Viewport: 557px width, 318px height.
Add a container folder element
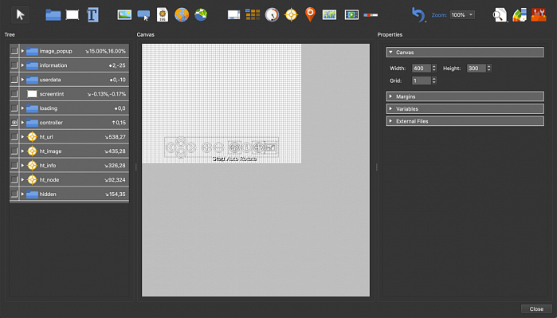53,15
